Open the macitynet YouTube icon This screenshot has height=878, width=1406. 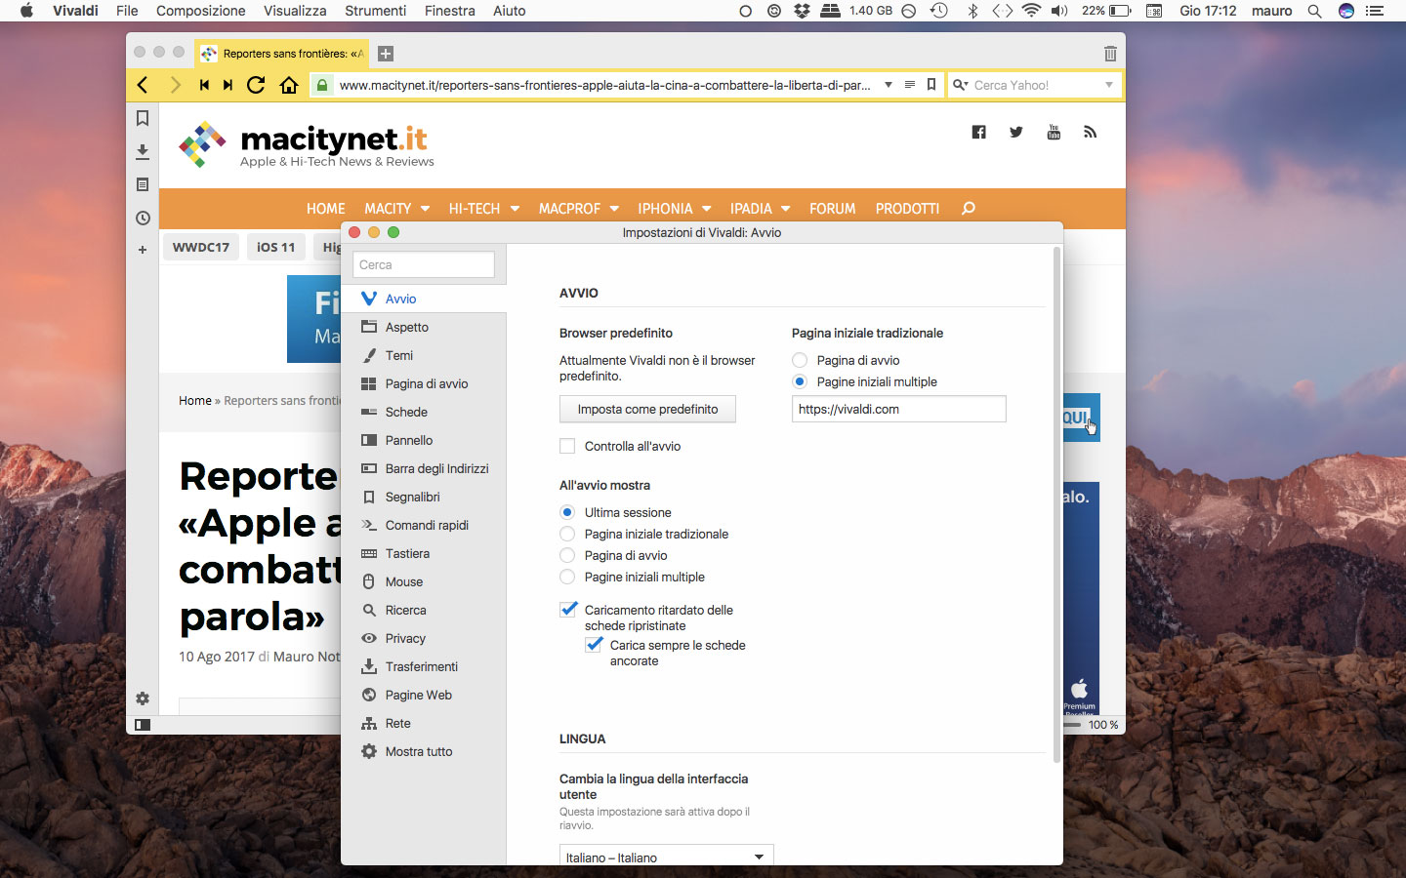click(x=1054, y=132)
